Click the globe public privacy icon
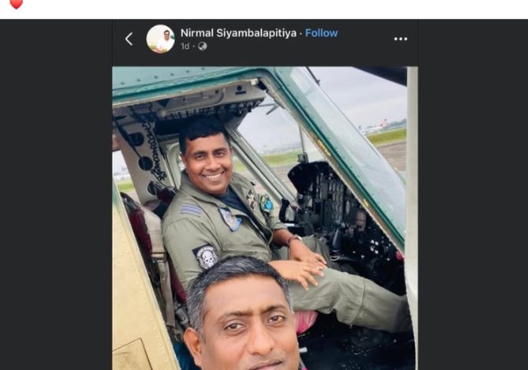 coord(203,46)
